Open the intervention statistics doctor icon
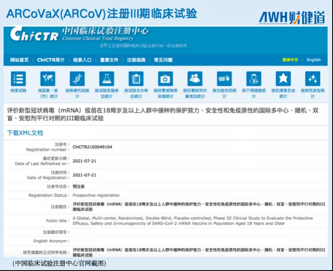The width and height of the screenshot is (333, 271). coord(254,79)
